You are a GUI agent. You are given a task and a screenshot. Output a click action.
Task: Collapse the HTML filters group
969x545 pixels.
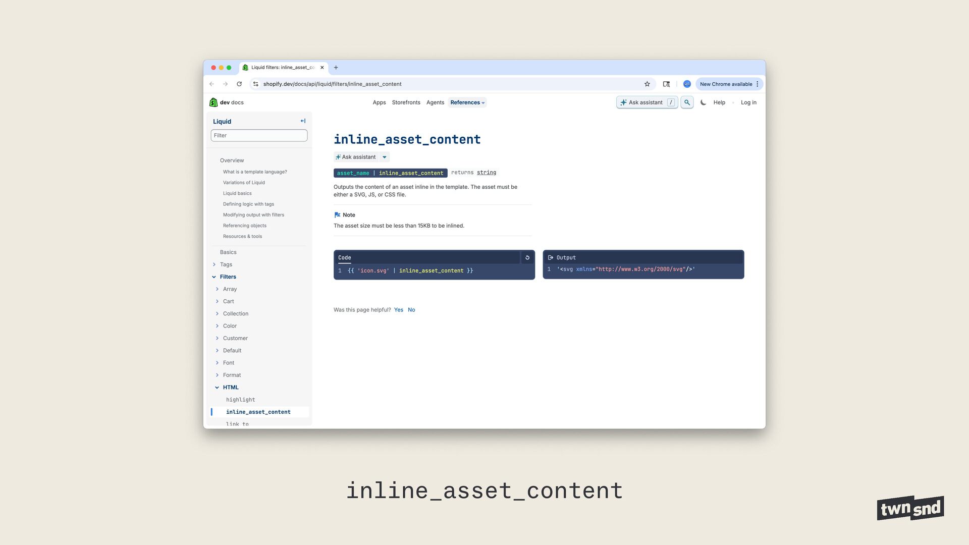pyautogui.click(x=217, y=388)
